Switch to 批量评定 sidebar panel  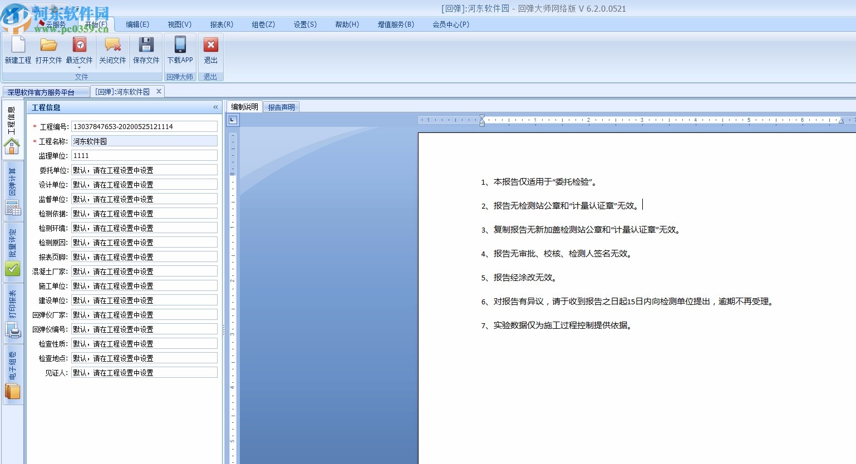[12, 251]
